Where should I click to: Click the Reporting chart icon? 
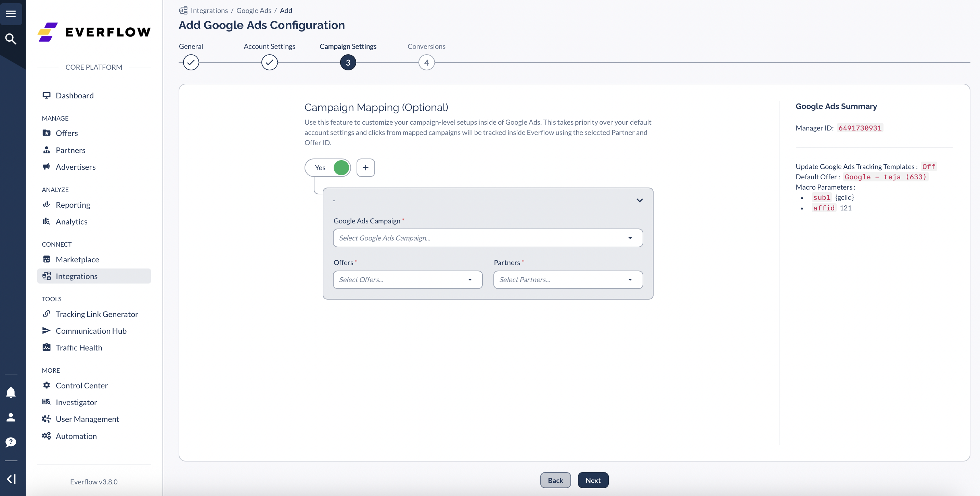pyautogui.click(x=47, y=205)
